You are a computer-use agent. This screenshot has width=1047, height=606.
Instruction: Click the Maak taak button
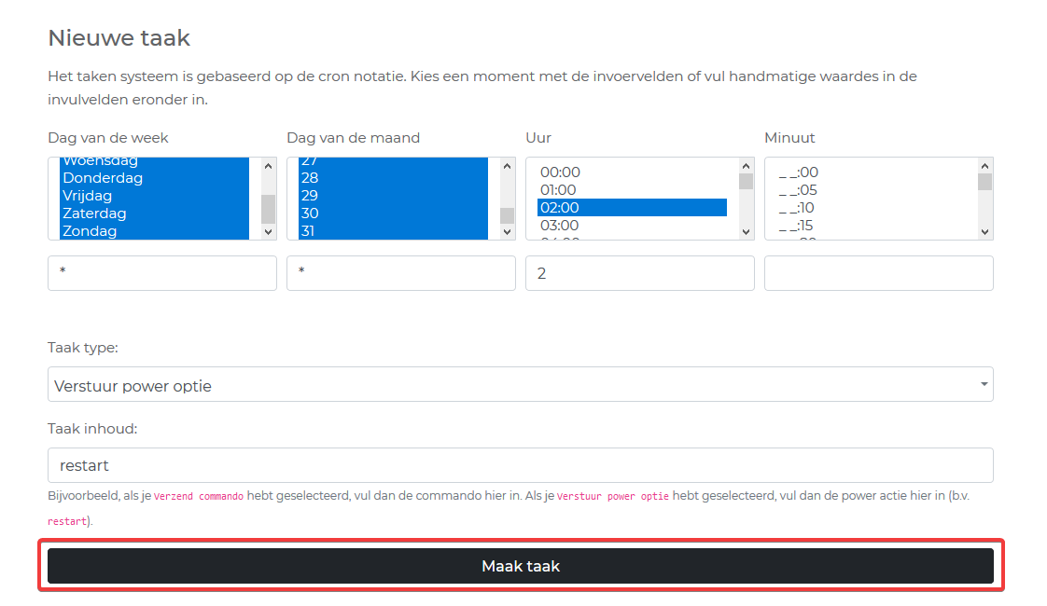point(520,566)
